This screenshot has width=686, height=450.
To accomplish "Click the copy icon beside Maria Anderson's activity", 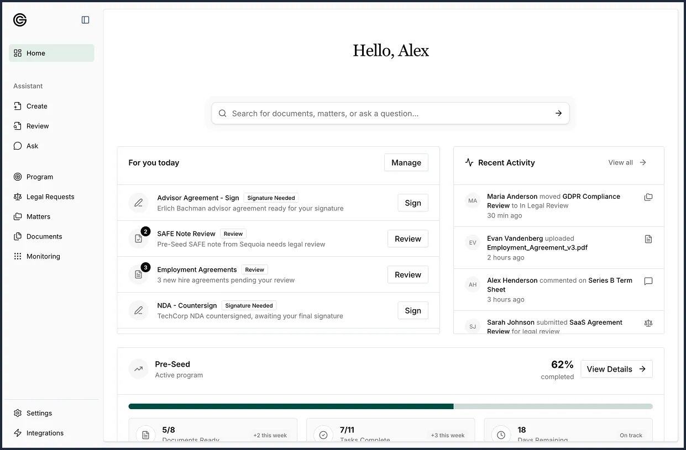I will (648, 196).
